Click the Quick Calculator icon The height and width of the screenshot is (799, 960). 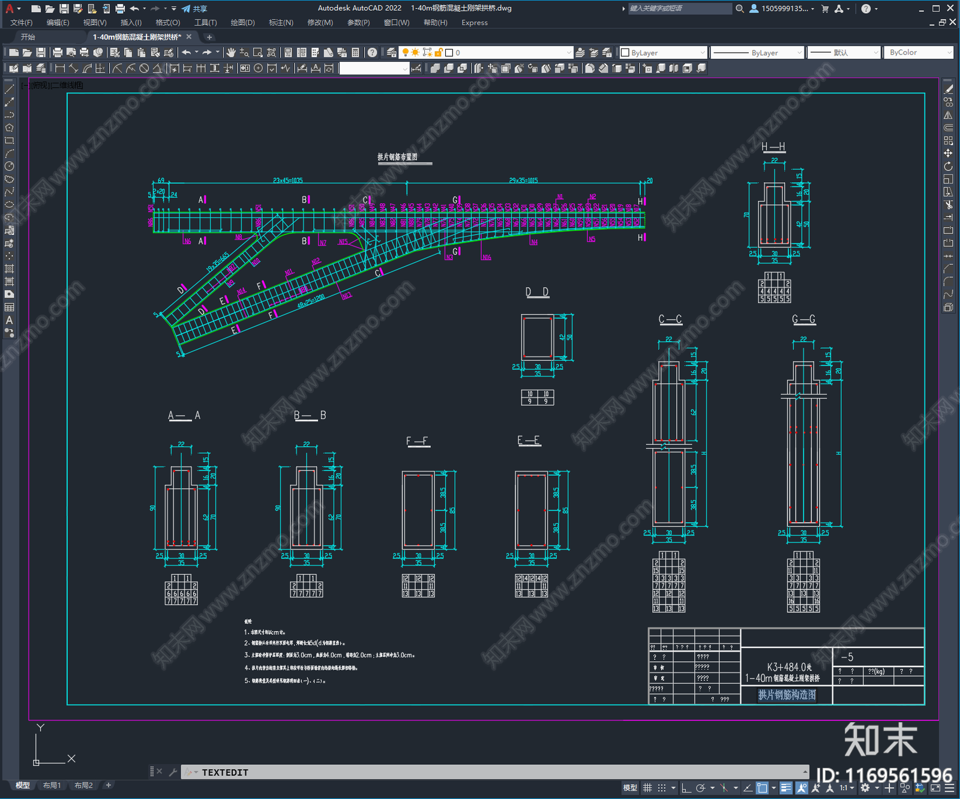(x=355, y=53)
